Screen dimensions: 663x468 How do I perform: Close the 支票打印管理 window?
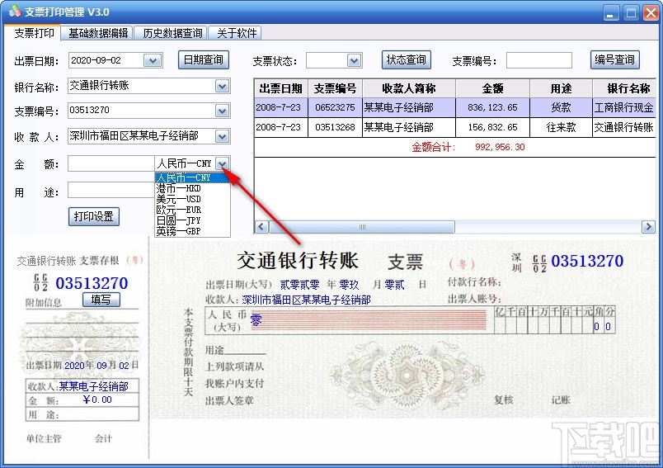[651, 12]
